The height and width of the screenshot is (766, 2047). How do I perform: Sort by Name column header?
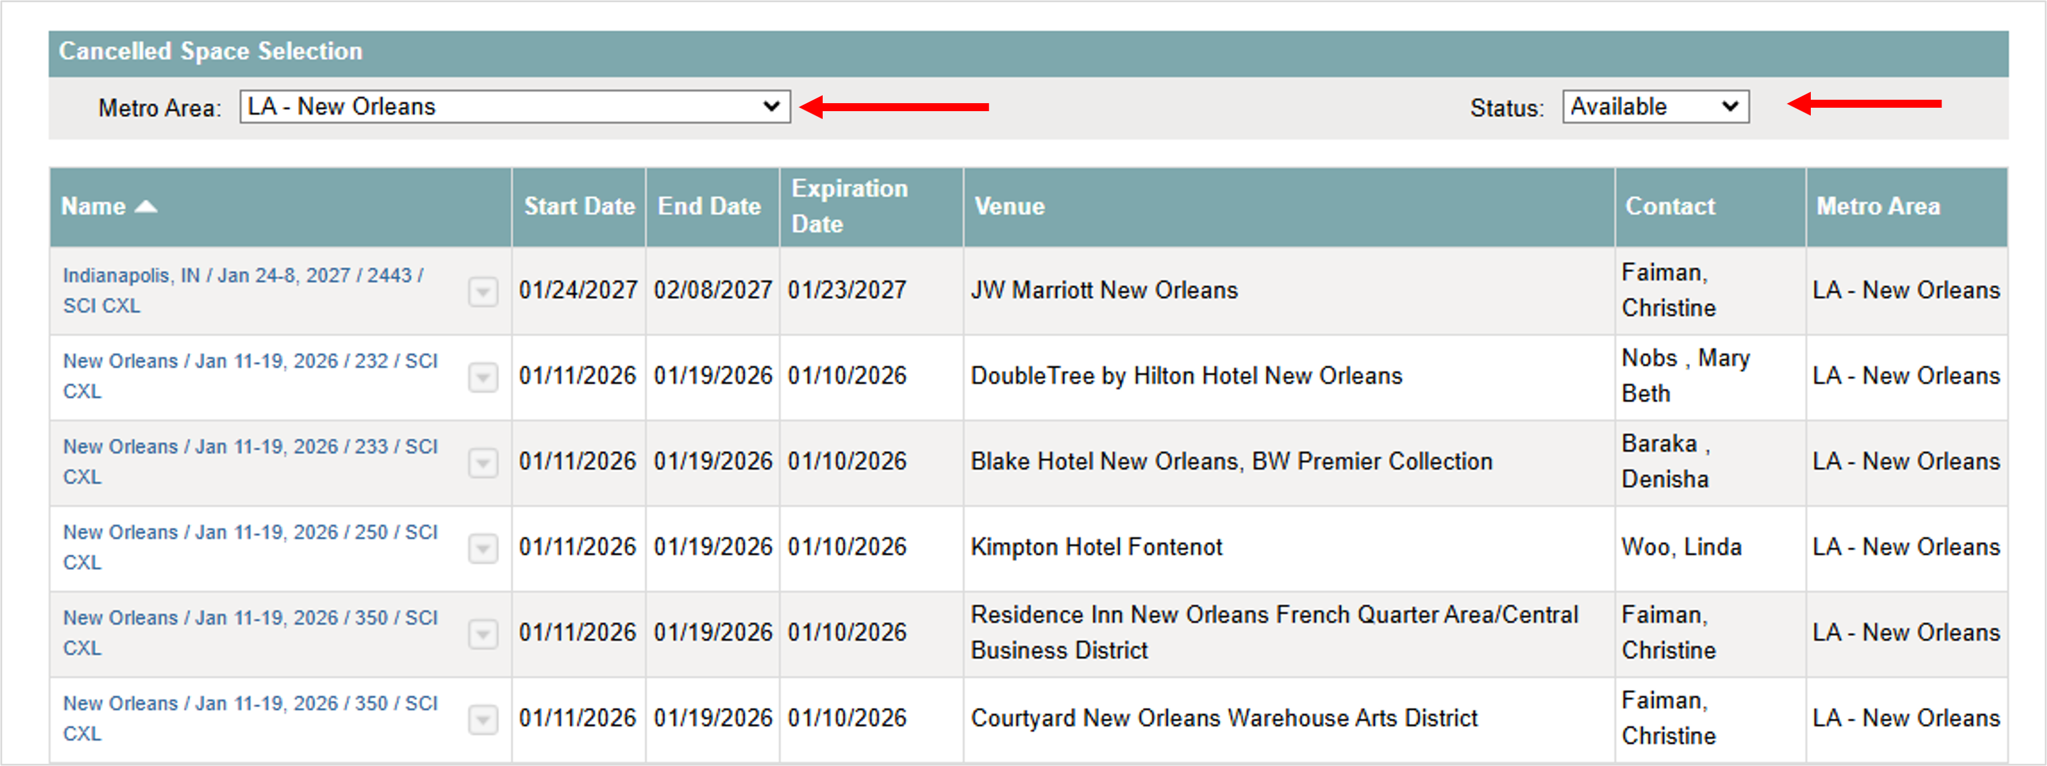coord(94,206)
